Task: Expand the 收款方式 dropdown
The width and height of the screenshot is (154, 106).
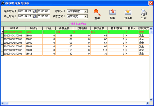Action: click(x=86, y=16)
